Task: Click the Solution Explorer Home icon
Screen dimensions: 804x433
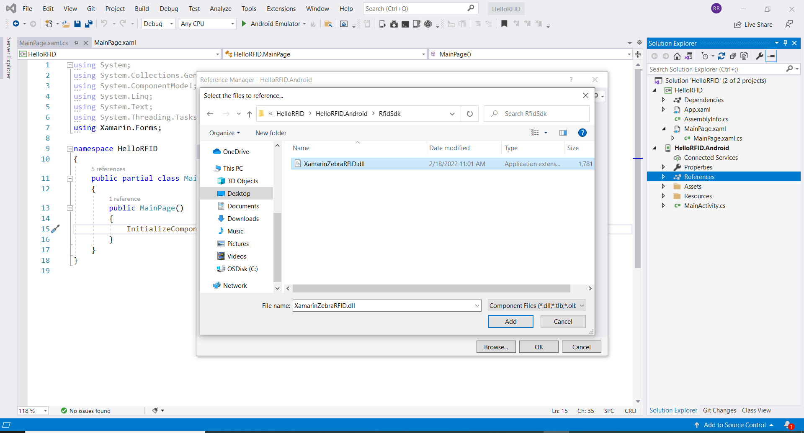Action: tap(677, 56)
